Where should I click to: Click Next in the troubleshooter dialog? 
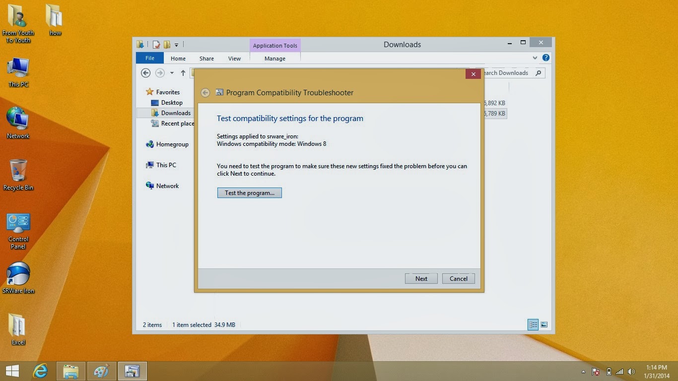[x=421, y=278]
